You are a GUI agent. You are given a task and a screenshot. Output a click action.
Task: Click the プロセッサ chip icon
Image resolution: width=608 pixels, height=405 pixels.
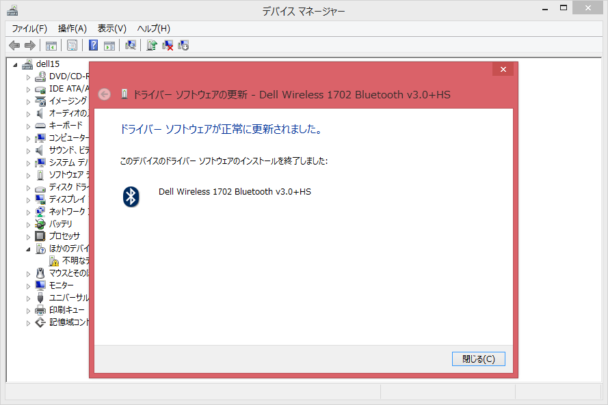[40, 236]
